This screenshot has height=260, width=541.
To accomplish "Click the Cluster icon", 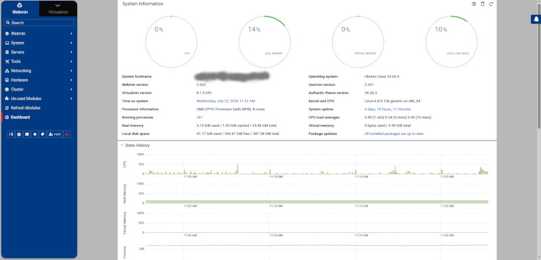I will (x=7, y=90).
